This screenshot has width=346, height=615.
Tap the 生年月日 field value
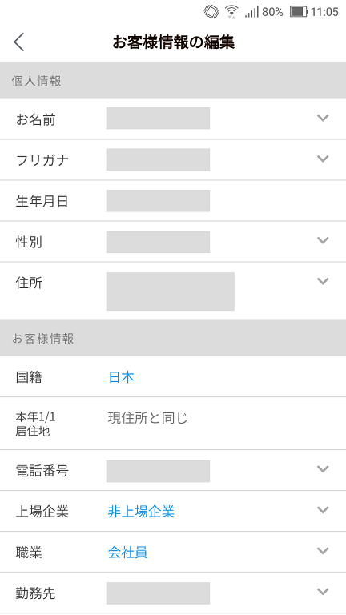tap(158, 201)
